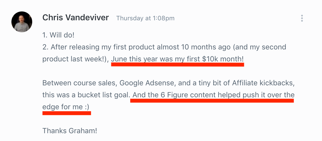Image resolution: width=322 pixels, height=141 pixels.
Task: Click the word "Between" starting the second paragraph
Action: 54,83
